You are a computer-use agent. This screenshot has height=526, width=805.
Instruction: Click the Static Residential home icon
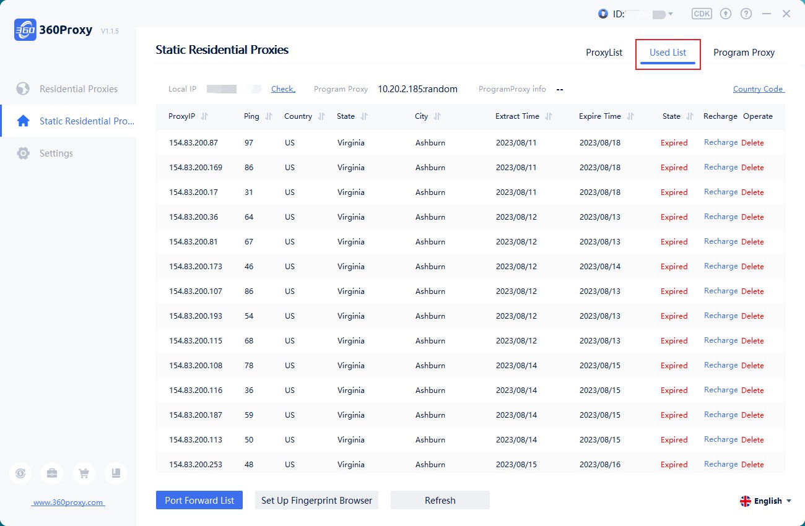pos(23,121)
